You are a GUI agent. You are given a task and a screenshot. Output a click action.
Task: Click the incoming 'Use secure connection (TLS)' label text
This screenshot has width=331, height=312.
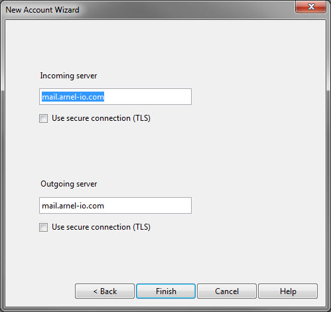[x=101, y=118]
